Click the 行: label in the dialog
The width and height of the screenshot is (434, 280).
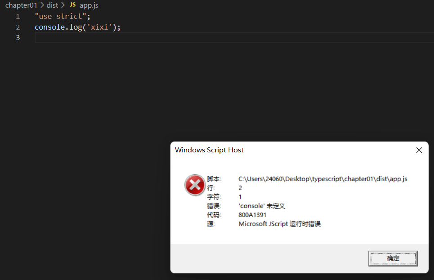pos(211,188)
